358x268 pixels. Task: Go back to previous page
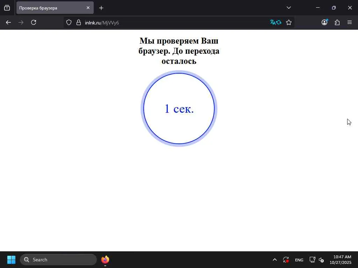8,22
